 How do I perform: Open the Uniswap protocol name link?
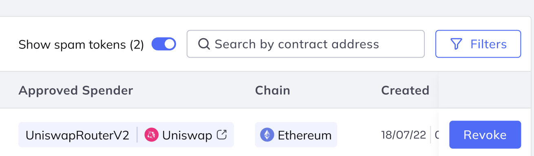[187, 135]
